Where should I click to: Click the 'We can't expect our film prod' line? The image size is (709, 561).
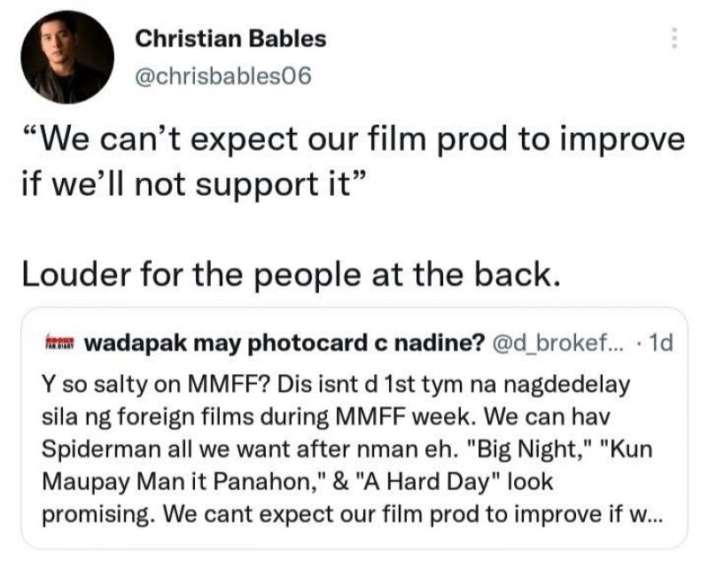click(x=352, y=141)
